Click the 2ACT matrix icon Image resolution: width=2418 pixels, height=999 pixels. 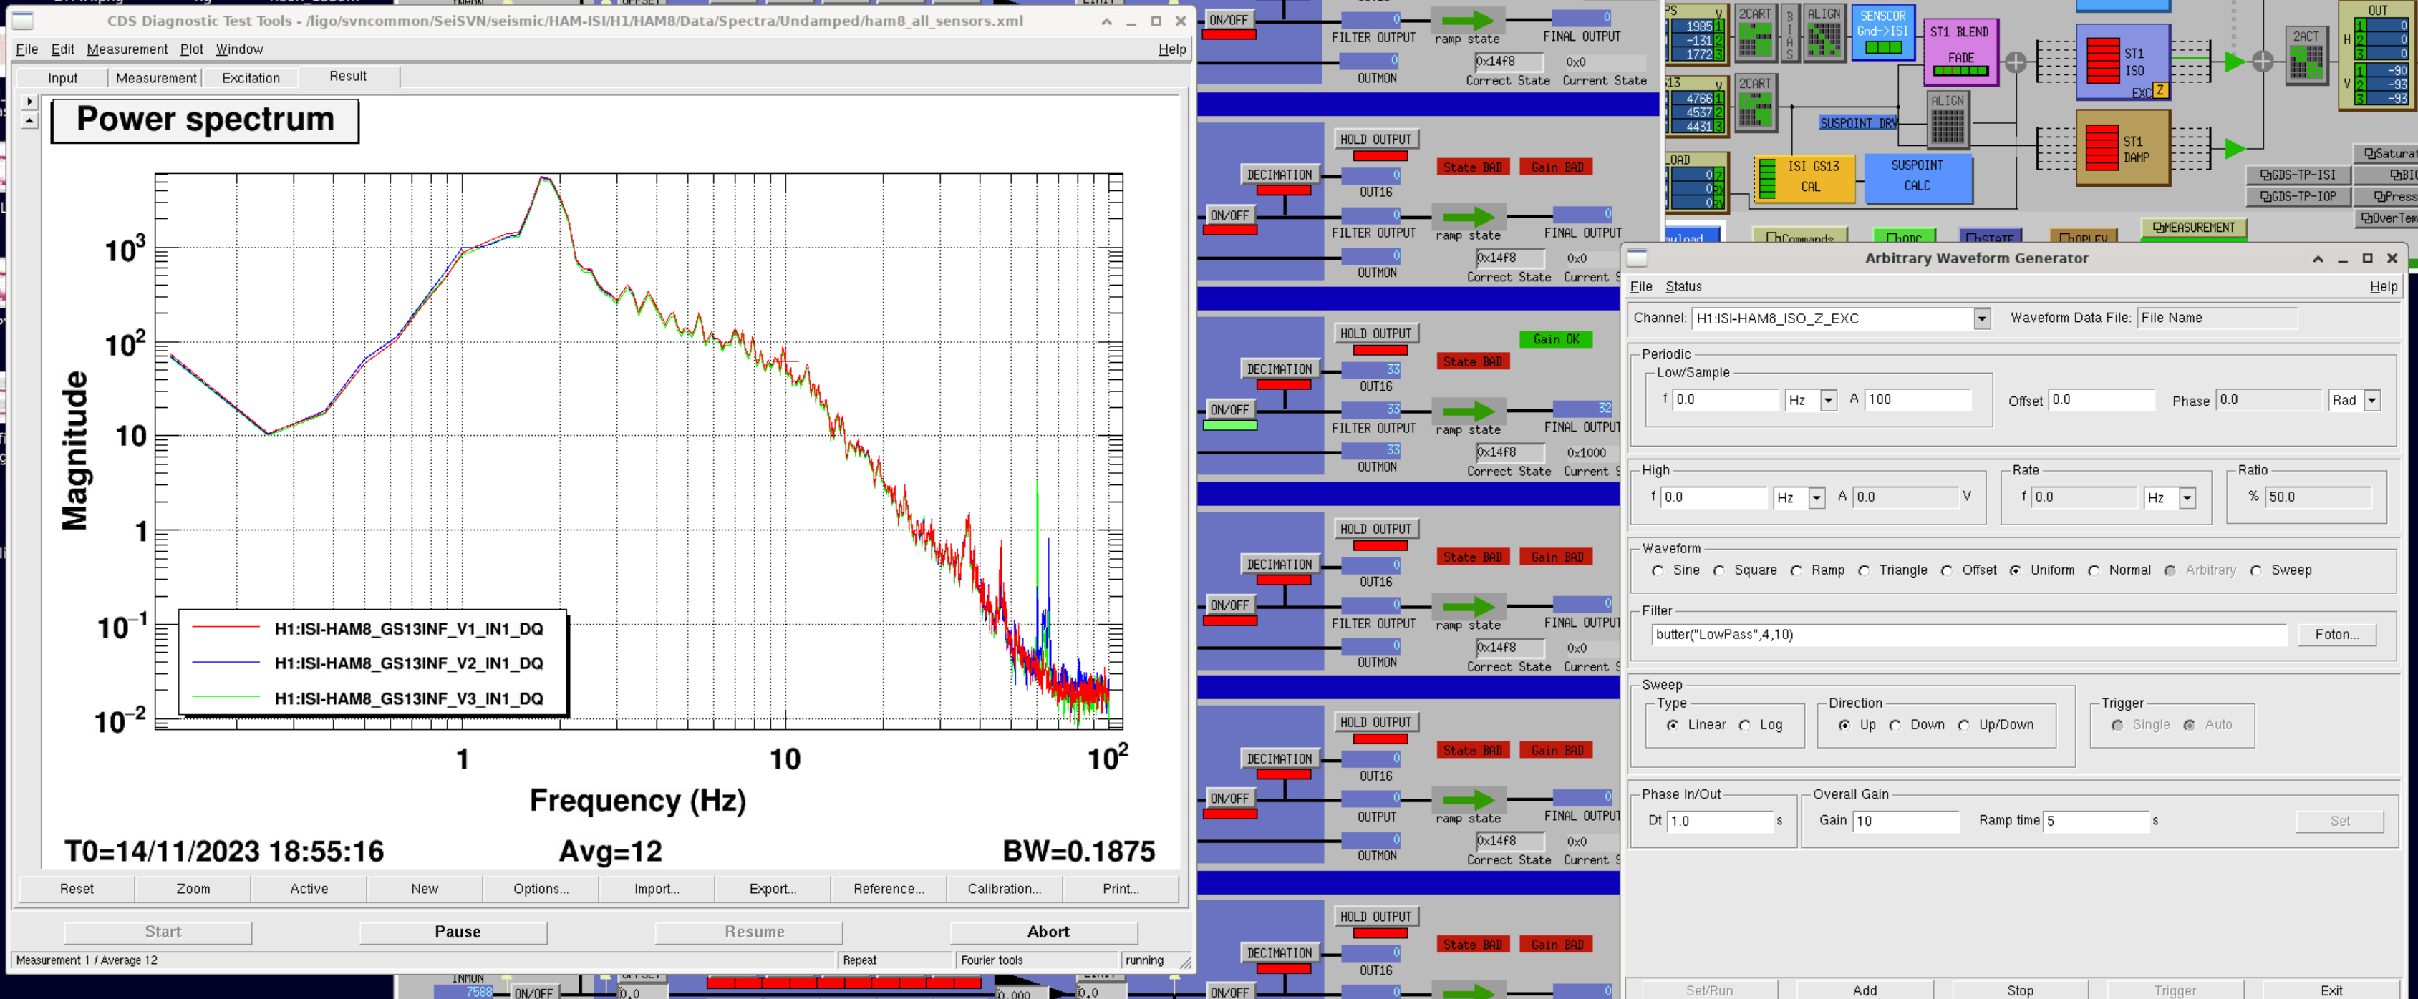tap(2306, 57)
